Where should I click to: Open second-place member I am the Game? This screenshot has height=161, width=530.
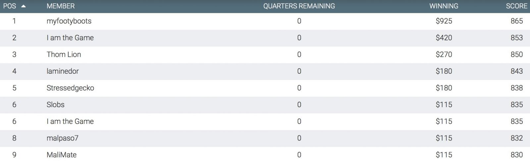[70, 38]
